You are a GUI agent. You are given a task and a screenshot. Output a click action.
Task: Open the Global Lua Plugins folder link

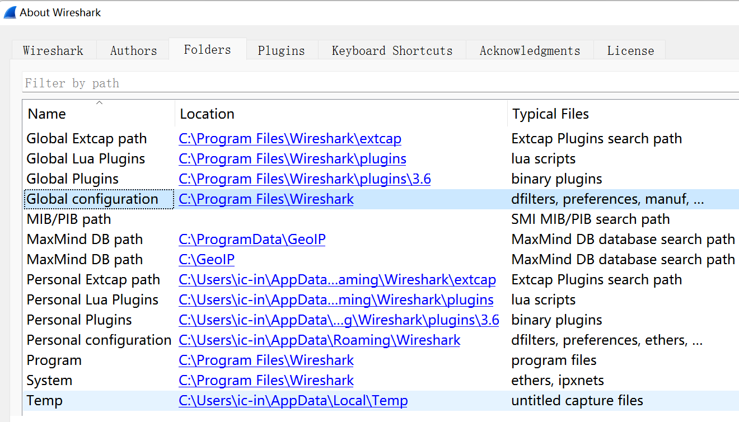pyautogui.click(x=292, y=159)
